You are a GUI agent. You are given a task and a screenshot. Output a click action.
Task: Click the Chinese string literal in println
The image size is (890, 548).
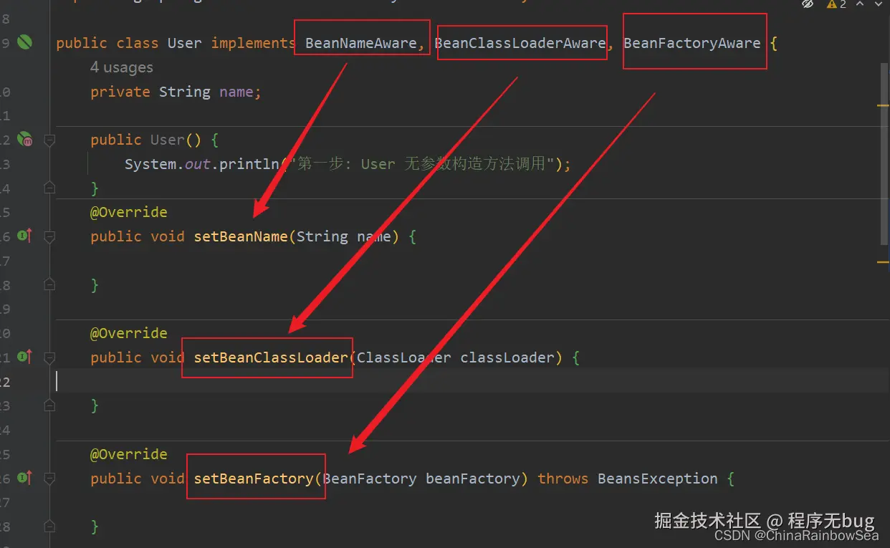click(x=421, y=164)
